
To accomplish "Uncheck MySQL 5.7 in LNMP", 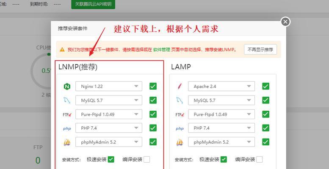I will point(153,100).
